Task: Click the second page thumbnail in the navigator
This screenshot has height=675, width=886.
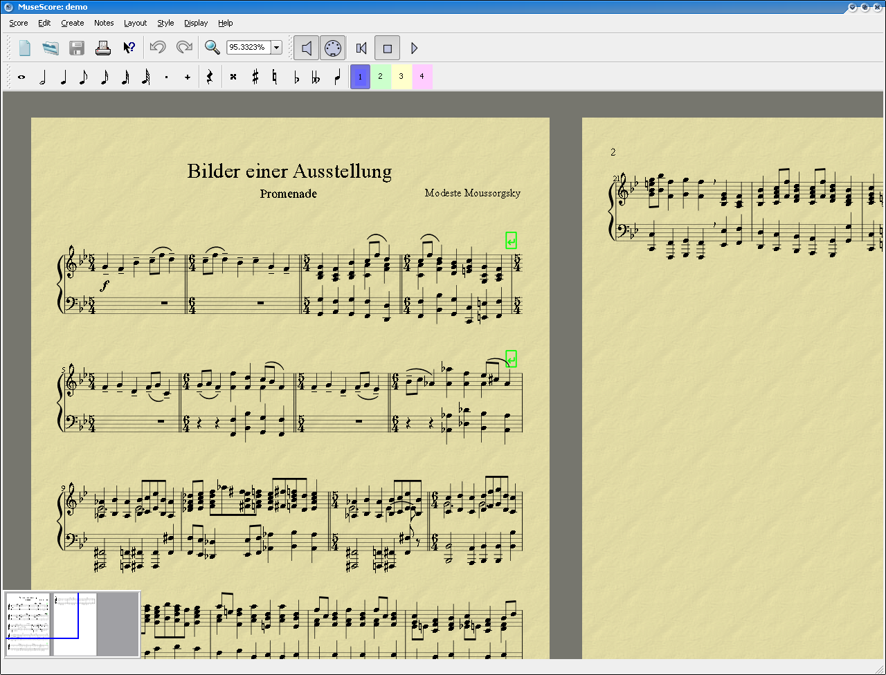Action: pyautogui.click(x=75, y=624)
